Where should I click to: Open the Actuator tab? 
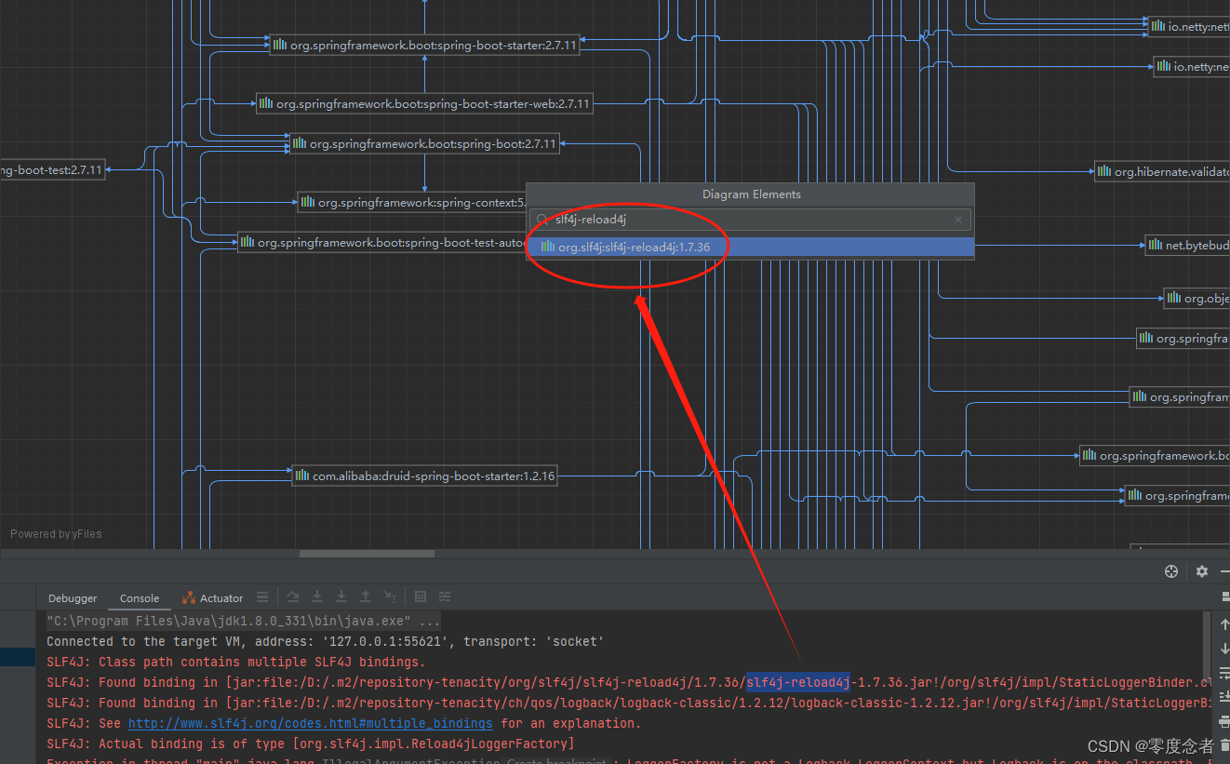click(212, 598)
